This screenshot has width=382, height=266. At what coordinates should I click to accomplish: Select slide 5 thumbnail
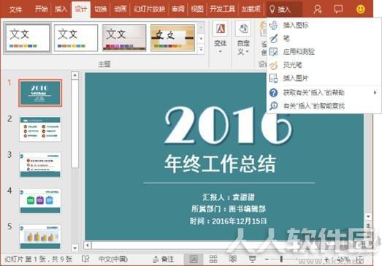click(x=40, y=237)
